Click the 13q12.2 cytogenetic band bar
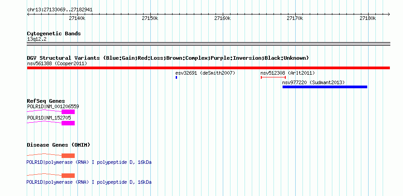403x196 pixels. pyautogui.click(x=208, y=44)
